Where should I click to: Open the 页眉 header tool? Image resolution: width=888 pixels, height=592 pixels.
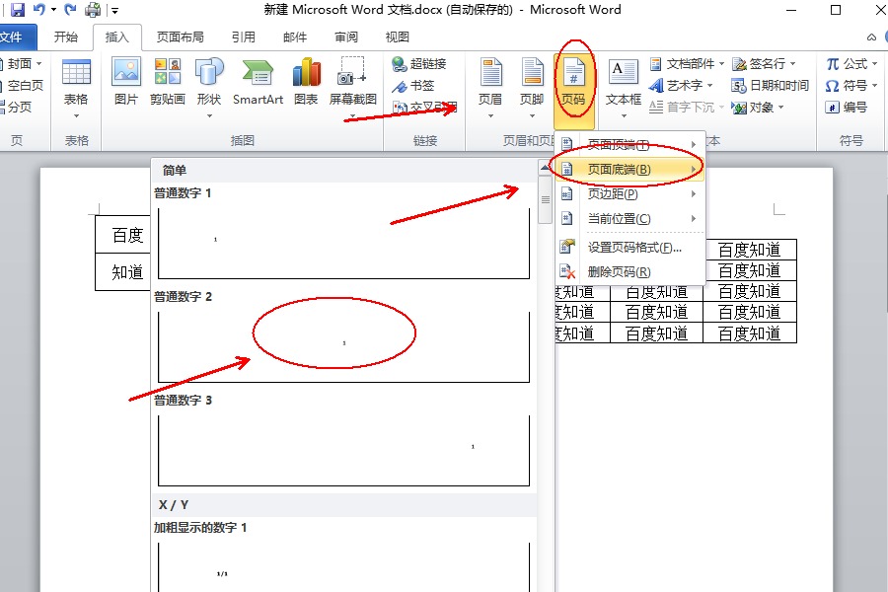tap(490, 84)
